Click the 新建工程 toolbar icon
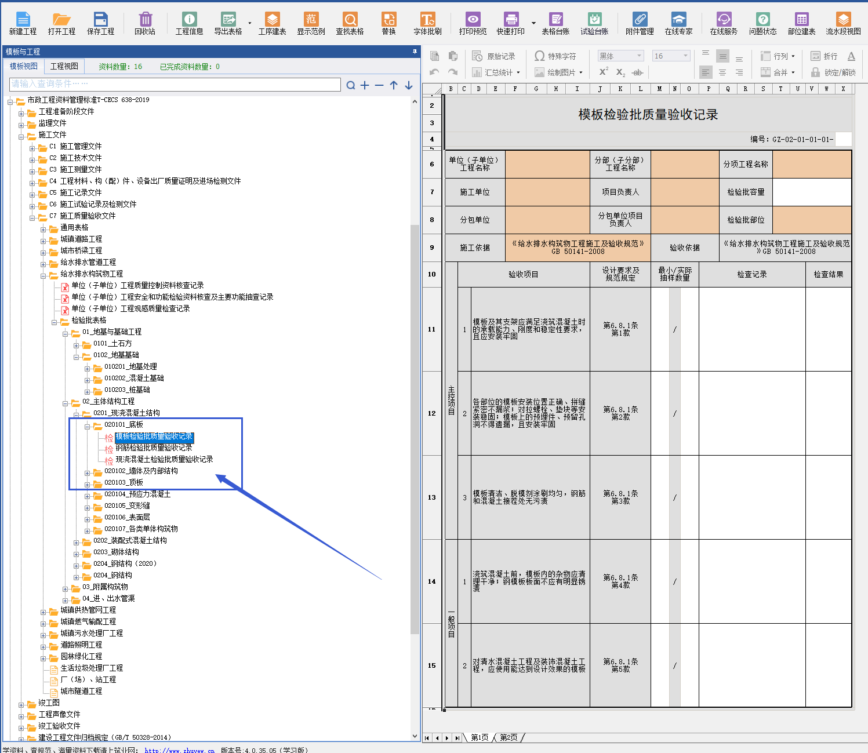The image size is (868, 753). 23,24
